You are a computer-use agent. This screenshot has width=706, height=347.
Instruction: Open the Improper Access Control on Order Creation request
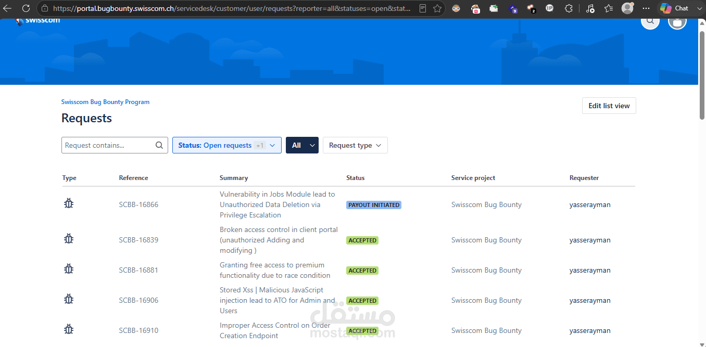click(x=275, y=330)
